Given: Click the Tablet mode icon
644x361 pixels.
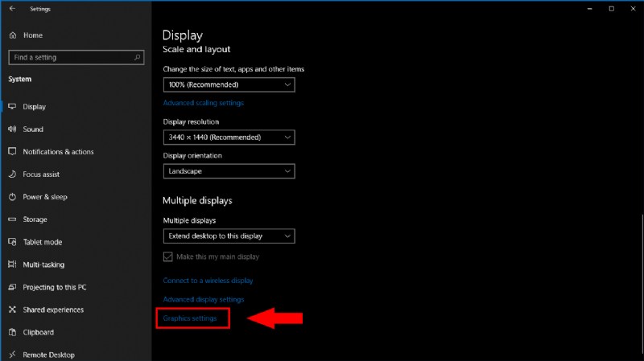Looking at the screenshot, I should pyautogui.click(x=12, y=242).
